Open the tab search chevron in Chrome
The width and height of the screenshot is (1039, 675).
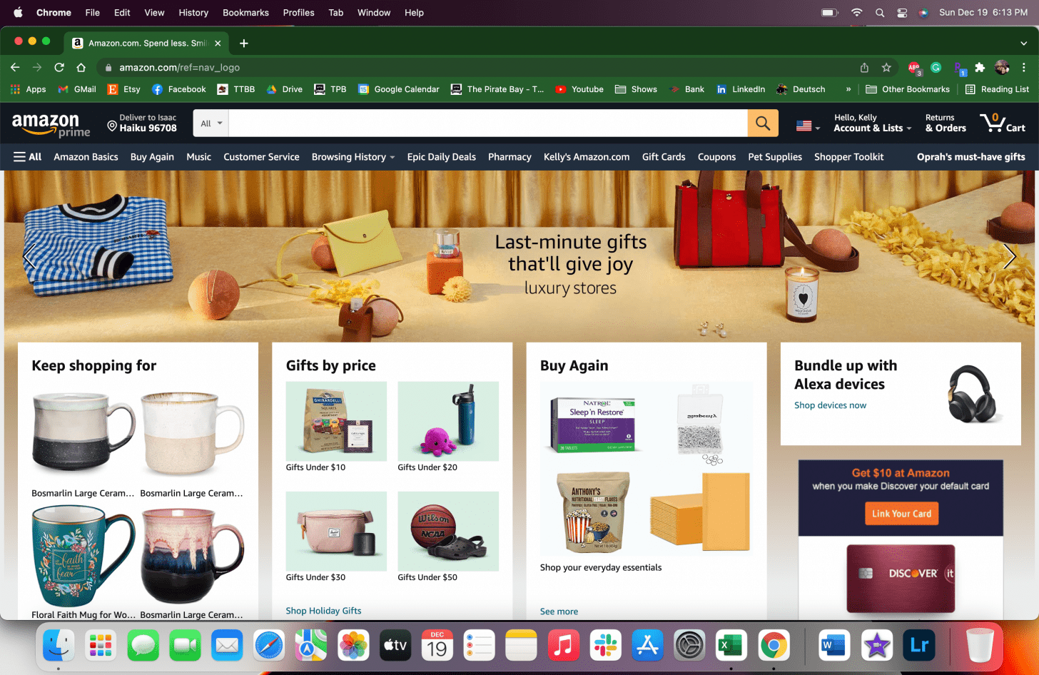pos(1023,43)
